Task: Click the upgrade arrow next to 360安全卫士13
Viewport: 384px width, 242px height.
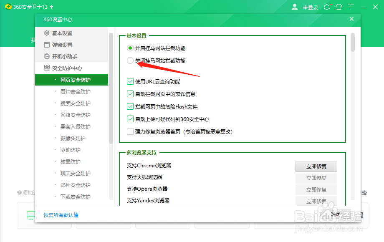Action: [51, 7]
